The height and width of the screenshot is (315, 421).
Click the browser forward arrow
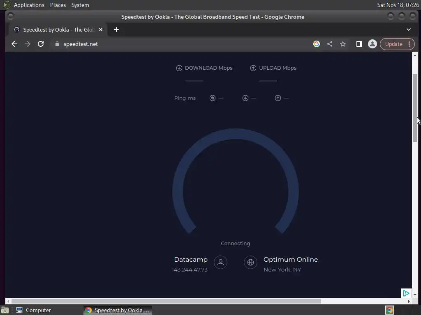pyautogui.click(x=28, y=44)
